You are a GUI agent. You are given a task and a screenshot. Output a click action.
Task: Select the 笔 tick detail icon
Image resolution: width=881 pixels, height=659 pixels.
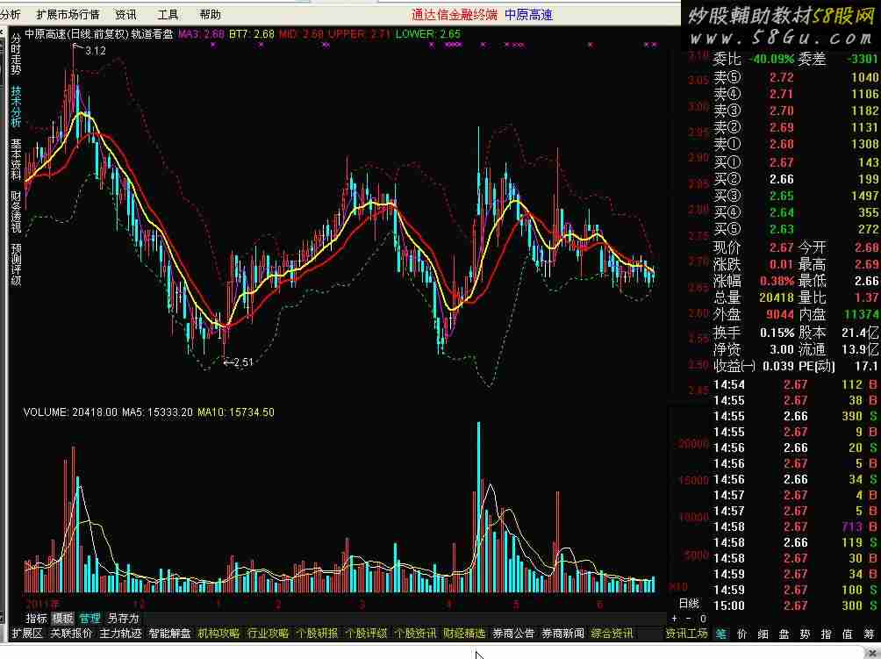click(721, 634)
